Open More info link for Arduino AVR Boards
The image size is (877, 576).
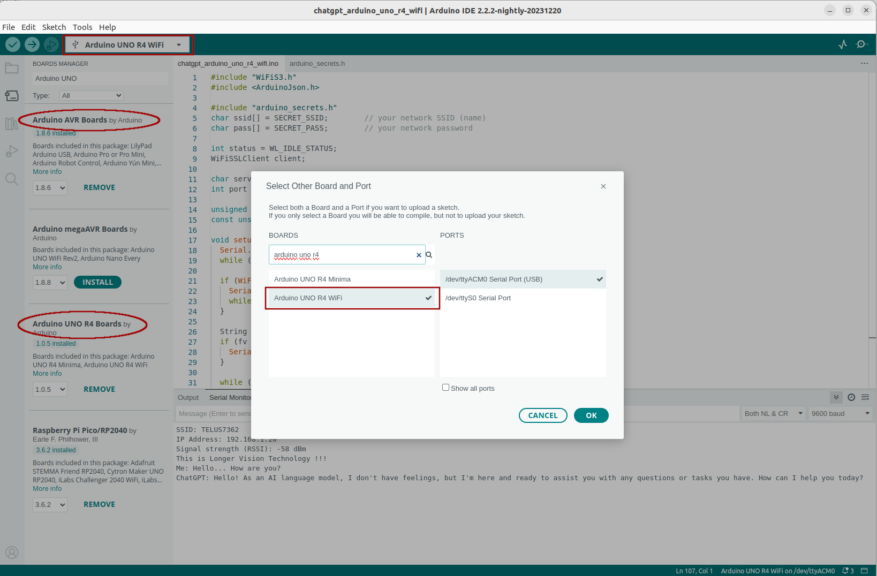tap(47, 172)
